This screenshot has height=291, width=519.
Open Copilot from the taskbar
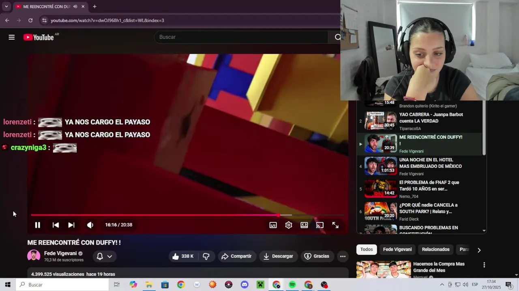pos(133,285)
